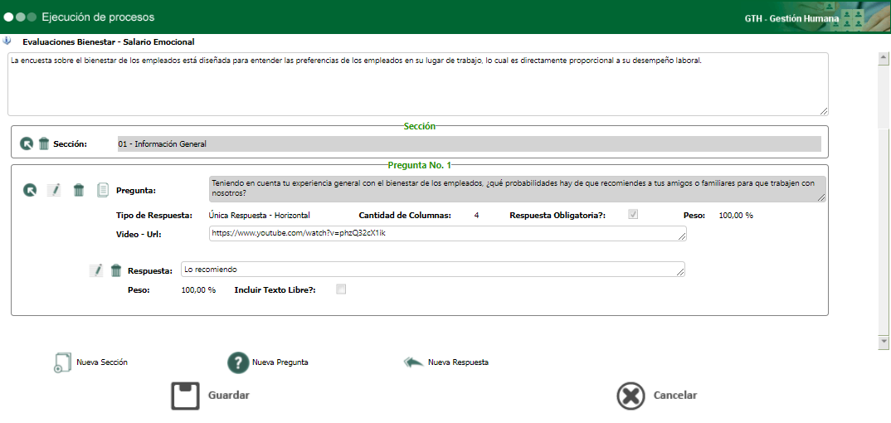
Task: Click the green Sección group heading
Action: pos(419,126)
